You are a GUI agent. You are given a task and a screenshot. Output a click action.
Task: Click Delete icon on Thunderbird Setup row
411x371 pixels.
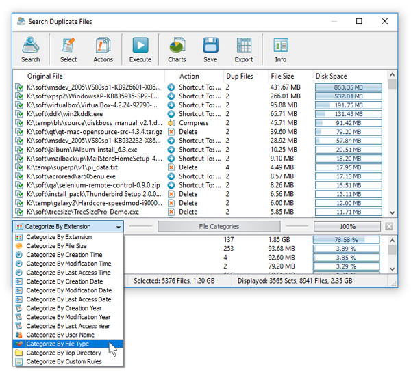[x=171, y=194]
